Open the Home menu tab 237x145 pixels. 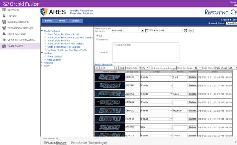(48, 21)
